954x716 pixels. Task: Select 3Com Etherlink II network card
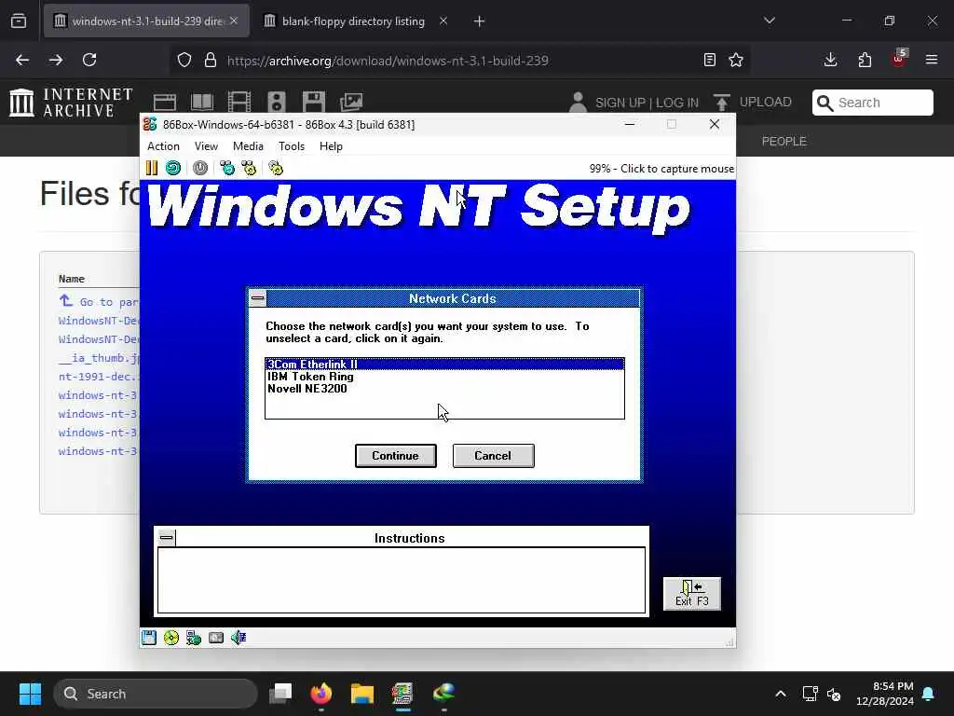[x=444, y=365]
